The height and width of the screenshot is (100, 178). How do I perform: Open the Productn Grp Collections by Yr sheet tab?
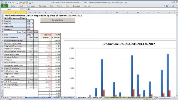(64, 97)
